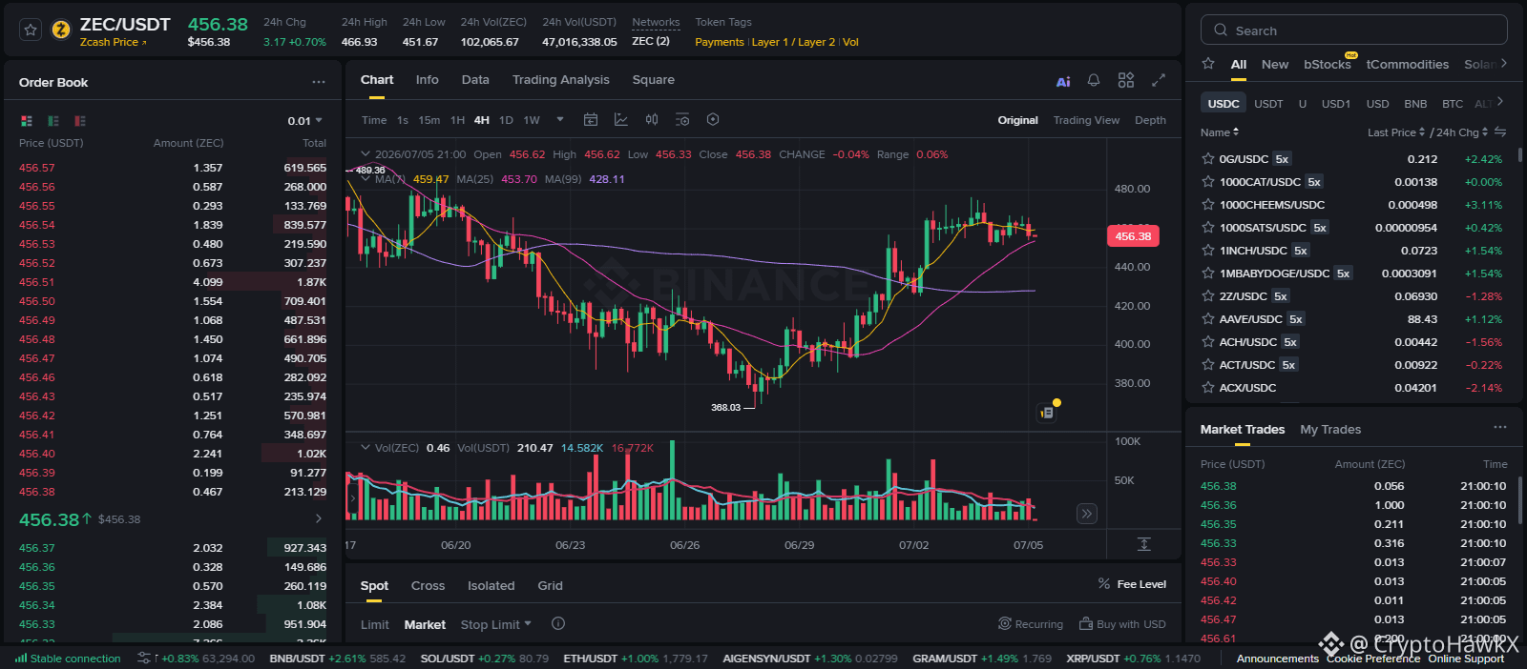Screen dimensions: 1527x669
Task: Open technical indicators line chart icon
Action: pos(621,119)
